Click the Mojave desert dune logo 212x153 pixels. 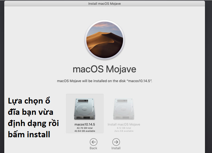(x=105, y=40)
